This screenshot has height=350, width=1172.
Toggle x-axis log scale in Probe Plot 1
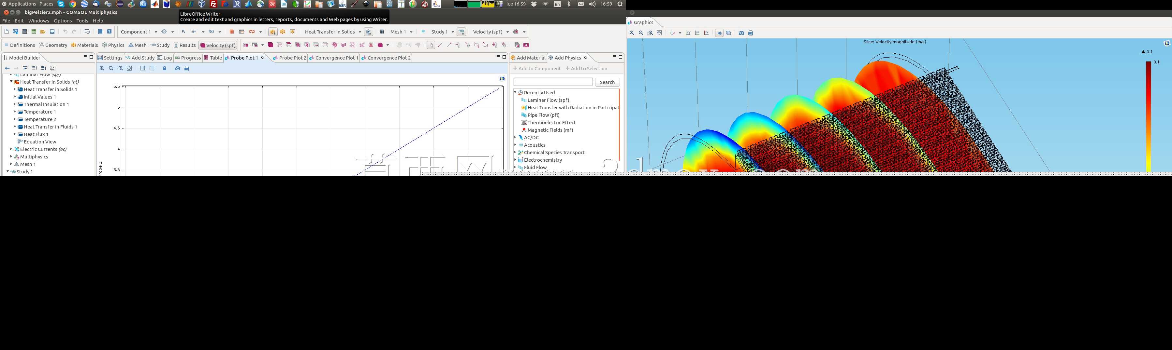tap(142, 69)
